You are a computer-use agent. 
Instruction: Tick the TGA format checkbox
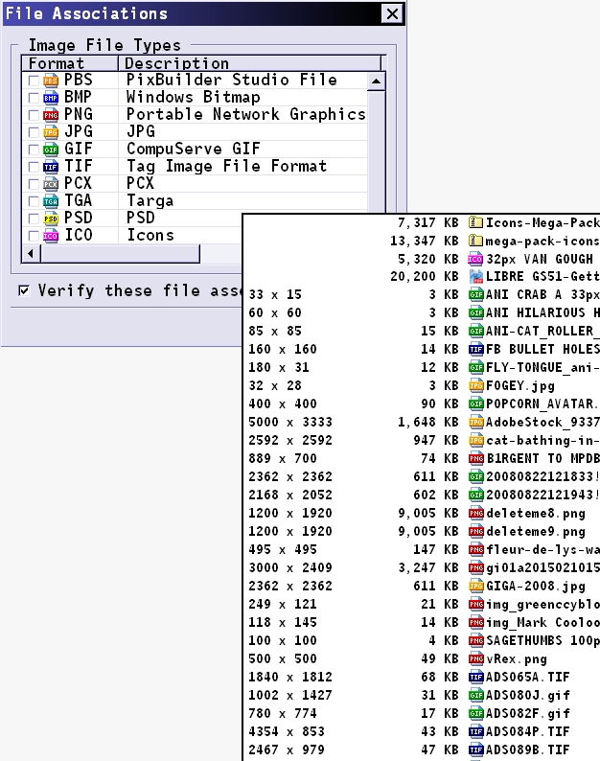click(x=34, y=201)
